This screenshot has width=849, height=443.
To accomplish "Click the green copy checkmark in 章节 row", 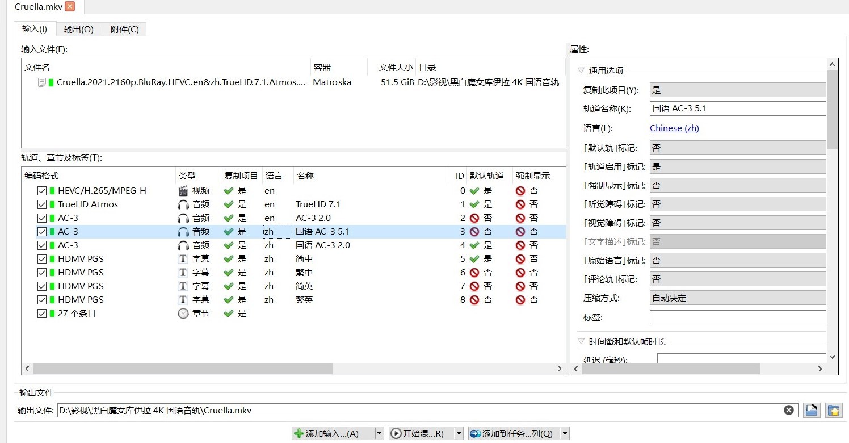I will (229, 314).
